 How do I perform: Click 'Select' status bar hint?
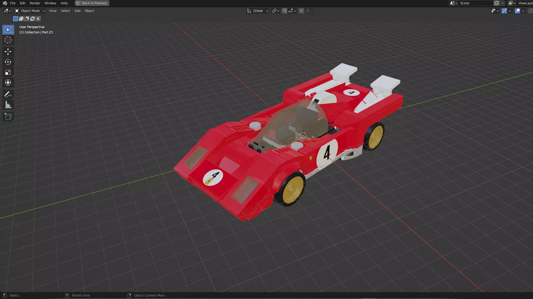pyautogui.click(x=14, y=295)
